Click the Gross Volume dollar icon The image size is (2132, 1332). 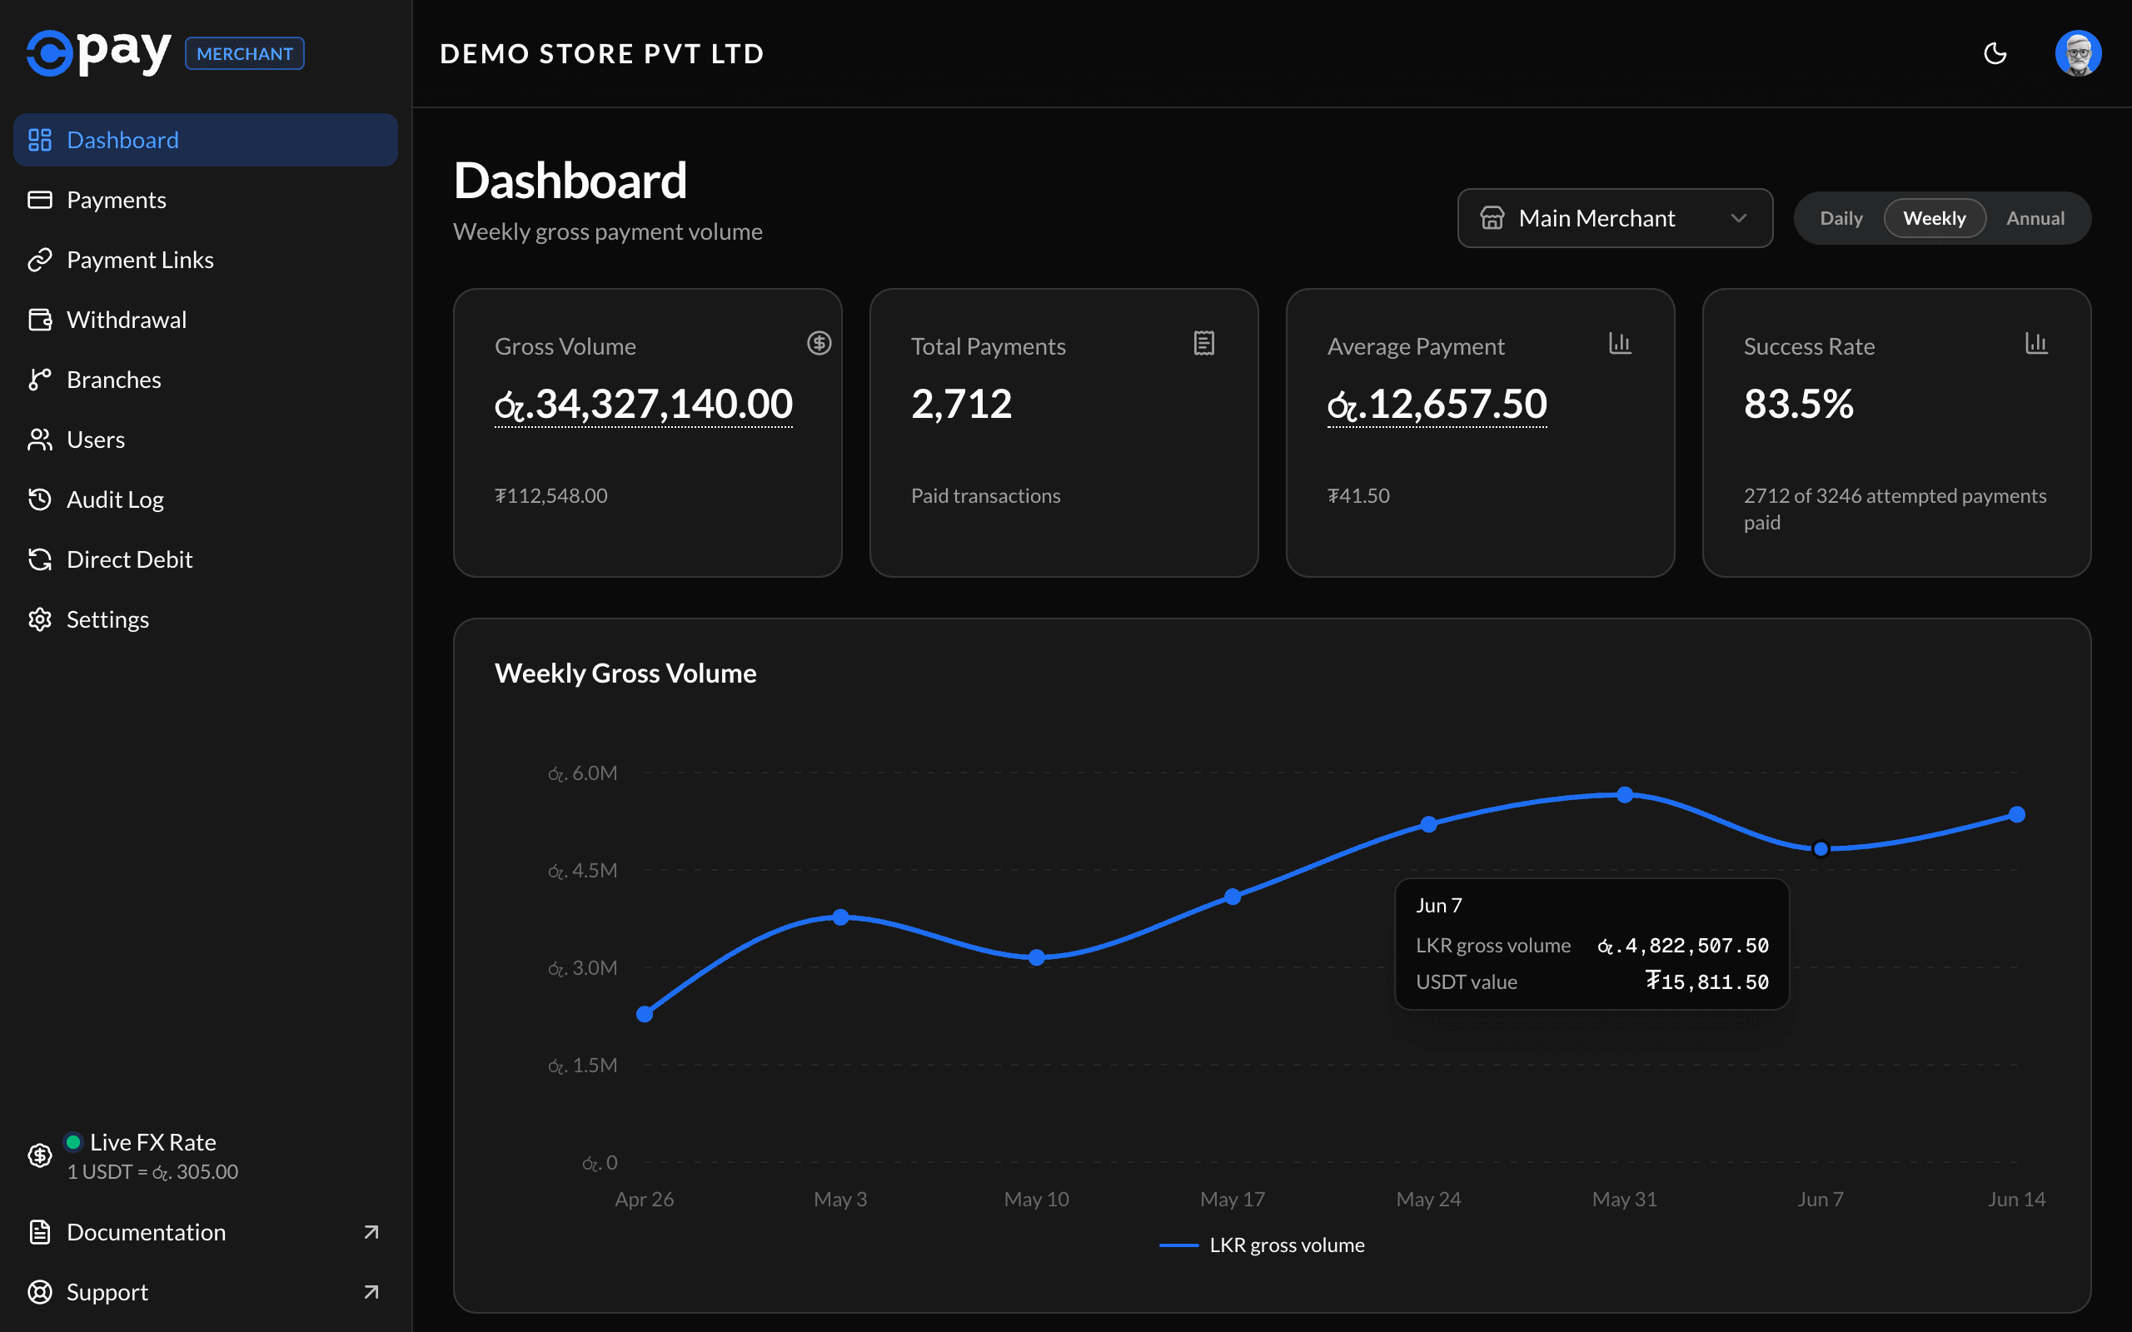[x=819, y=343]
